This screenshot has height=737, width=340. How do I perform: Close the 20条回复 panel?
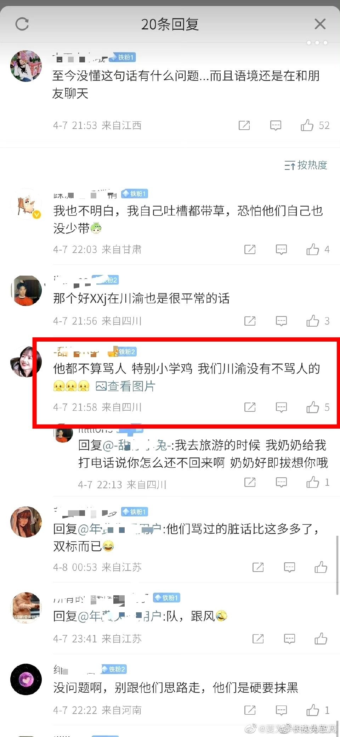[x=320, y=24]
